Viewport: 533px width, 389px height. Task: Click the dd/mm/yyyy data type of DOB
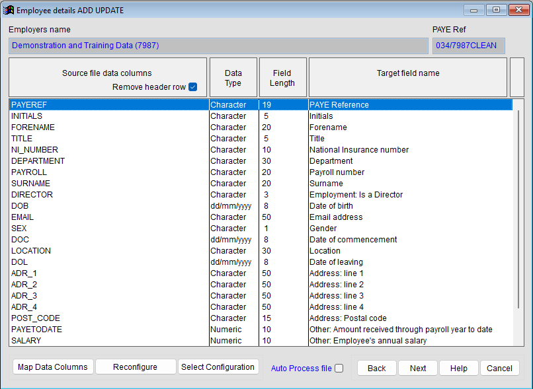point(231,205)
